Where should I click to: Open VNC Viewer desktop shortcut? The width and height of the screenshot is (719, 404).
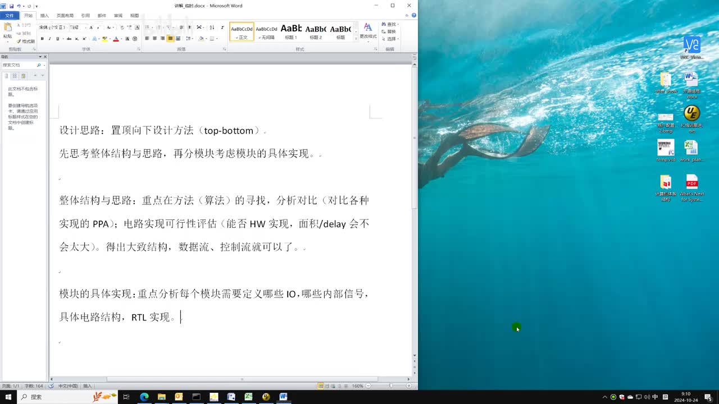691,48
